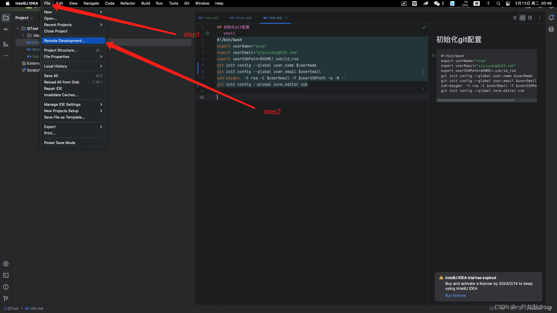Open the Database tool window icon
The height and width of the screenshot is (313, 557).
click(x=551, y=29)
